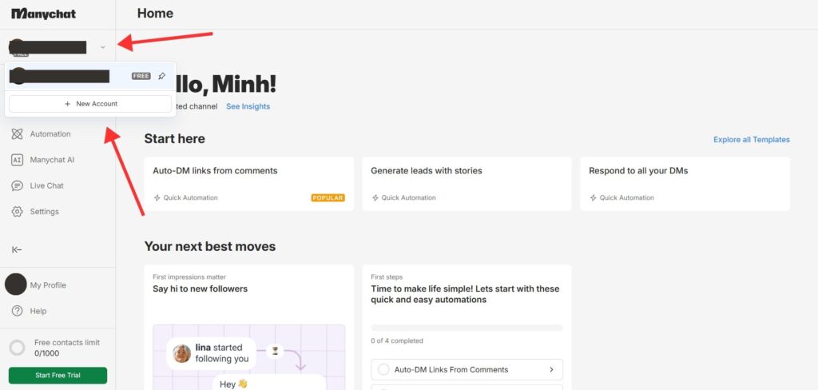818x390 pixels.
Task: Check Auto-DM Links From Comments circle
Action: click(x=383, y=370)
